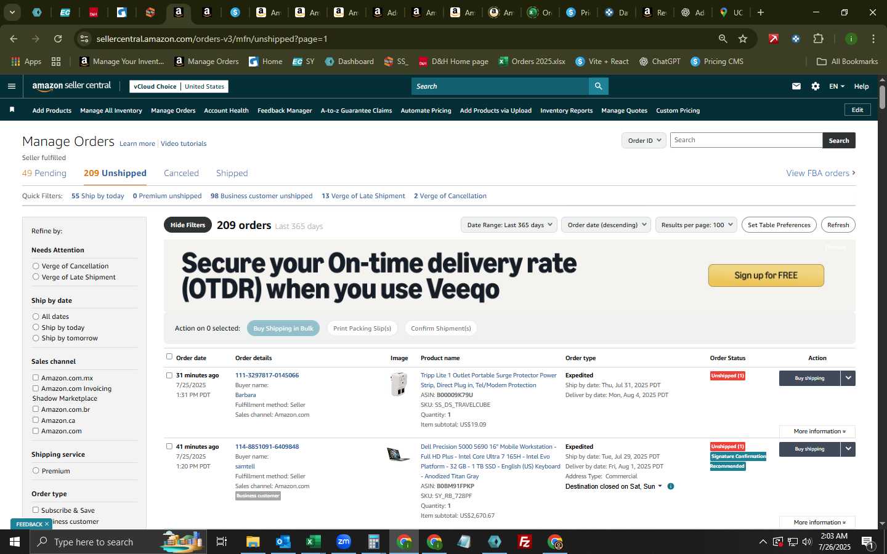Screen dimensions: 887x554
Task: Click the page vertical scrollbar thumb
Action: (x=882, y=97)
